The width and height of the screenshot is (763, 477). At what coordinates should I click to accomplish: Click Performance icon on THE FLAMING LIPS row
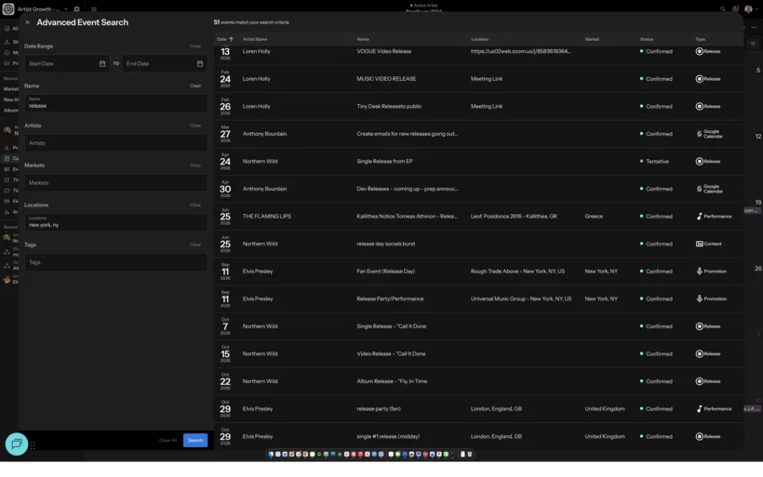(x=699, y=217)
